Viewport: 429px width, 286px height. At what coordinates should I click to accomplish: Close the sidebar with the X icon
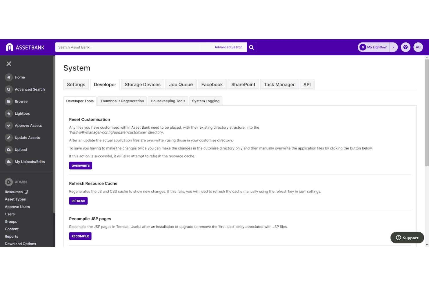(9, 64)
